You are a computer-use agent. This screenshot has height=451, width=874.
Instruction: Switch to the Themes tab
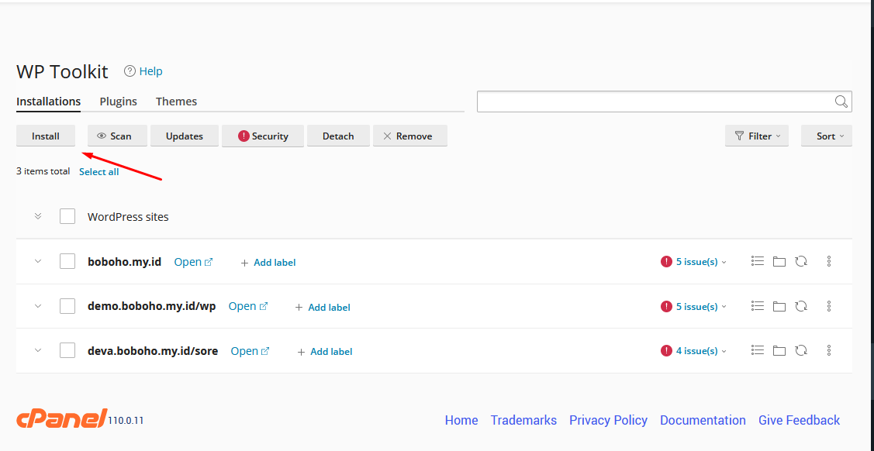point(176,102)
